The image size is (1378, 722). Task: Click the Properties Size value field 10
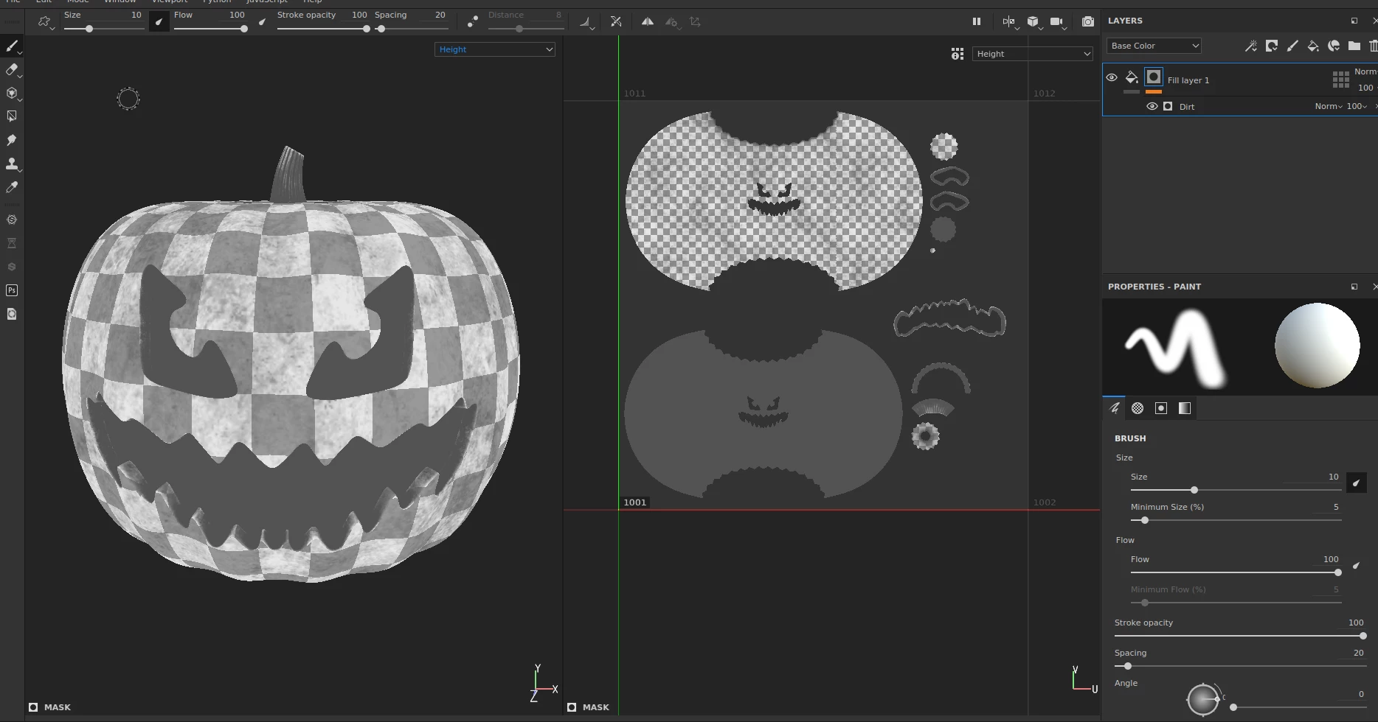click(1312, 477)
